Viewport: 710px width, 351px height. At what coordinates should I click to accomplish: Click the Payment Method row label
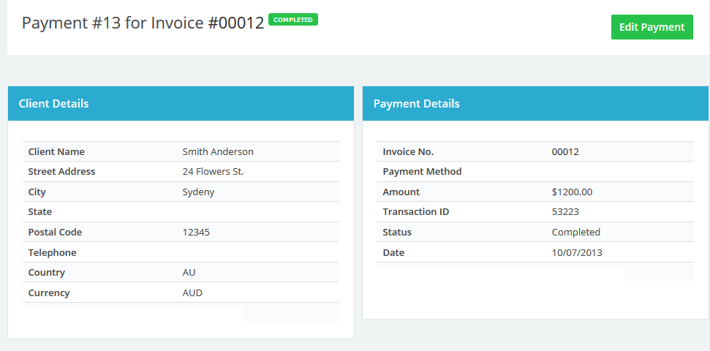point(422,172)
